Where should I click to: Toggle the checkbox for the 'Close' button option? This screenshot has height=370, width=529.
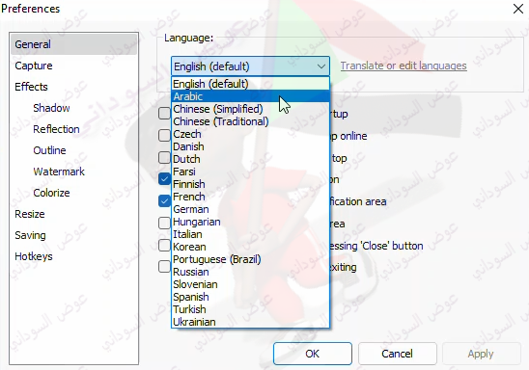coord(164,245)
